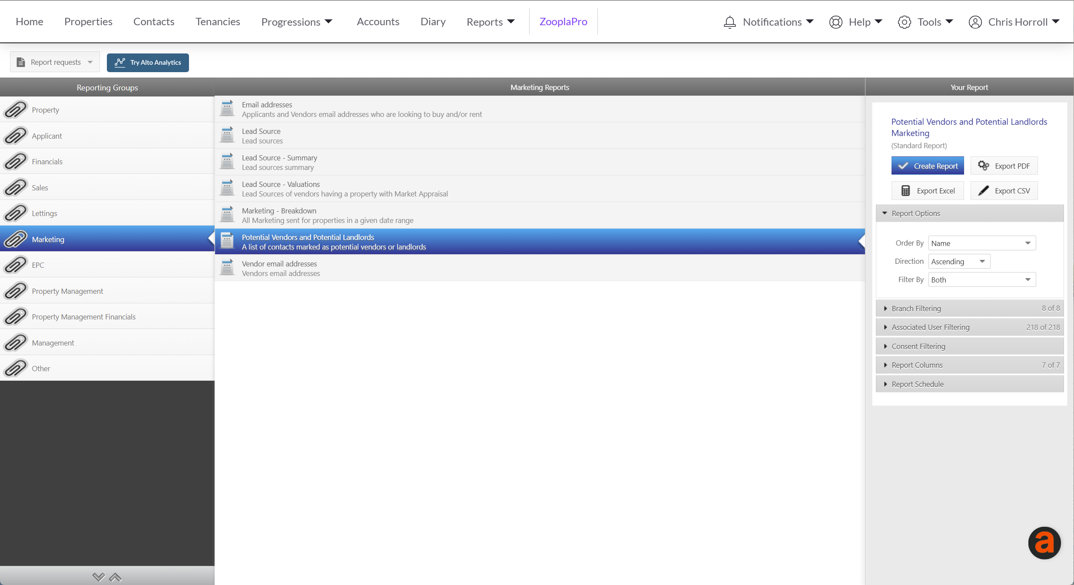The image size is (1074, 585).
Task: Open the Accounts page
Action: point(378,21)
